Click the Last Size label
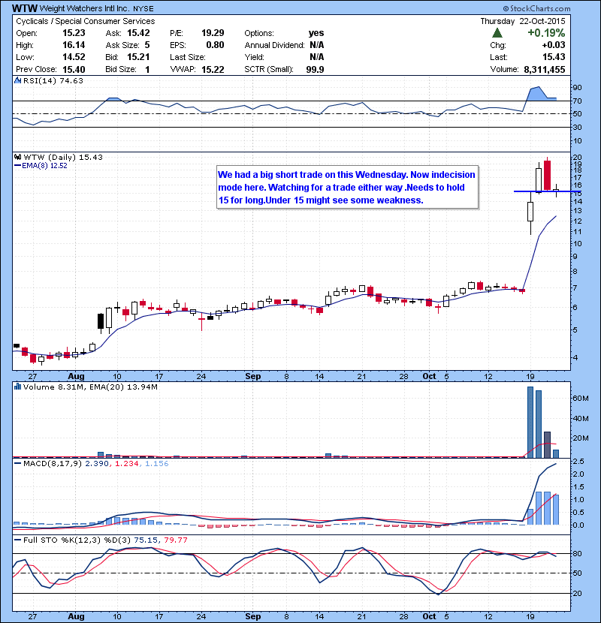 tap(188, 57)
